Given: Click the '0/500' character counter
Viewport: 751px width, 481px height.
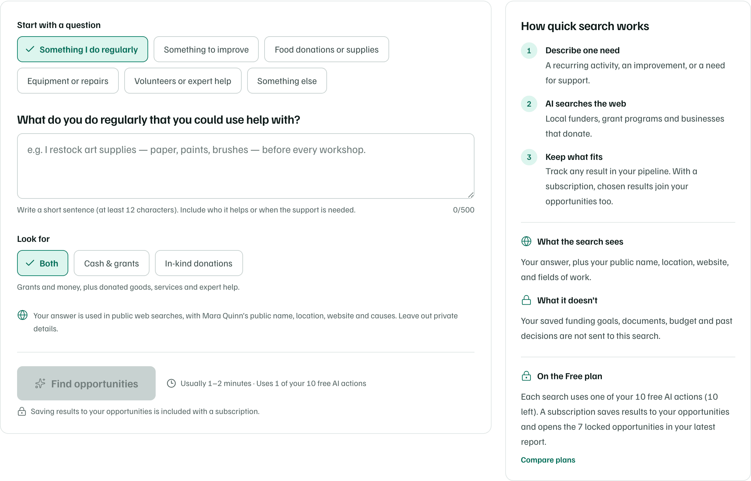Looking at the screenshot, I should coord(464,210).
